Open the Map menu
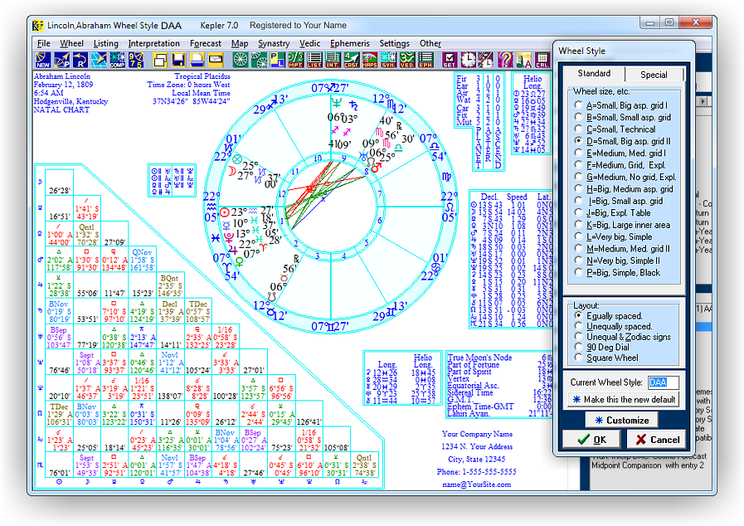Image resolution: width=744 pixels, height=526 pixels. coord(240,43)
